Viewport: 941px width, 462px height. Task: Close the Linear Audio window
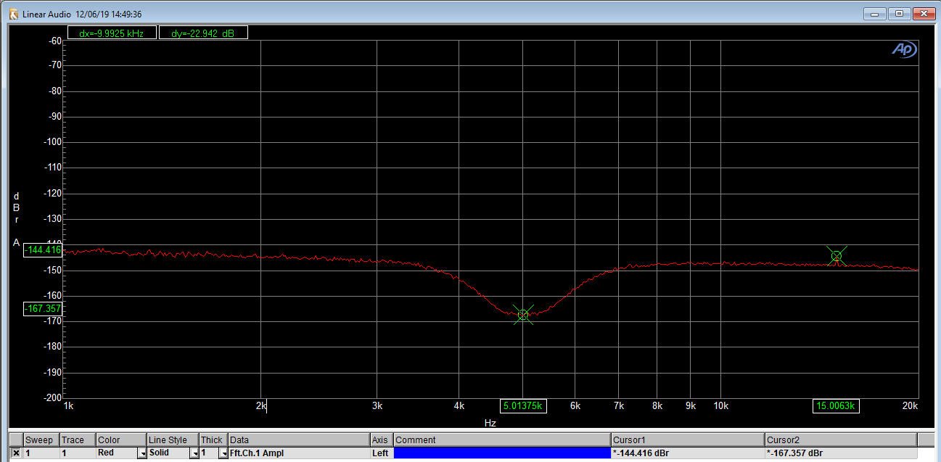(x=923, y=14)
